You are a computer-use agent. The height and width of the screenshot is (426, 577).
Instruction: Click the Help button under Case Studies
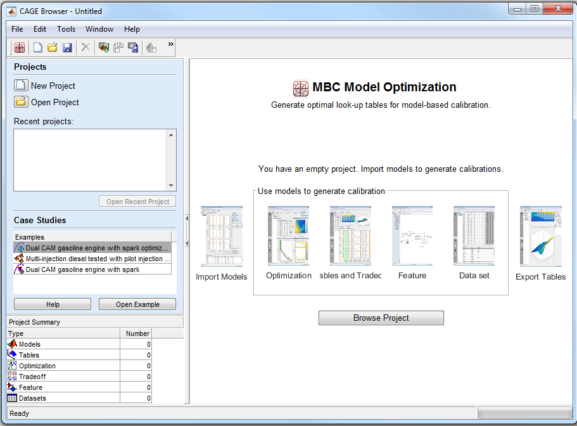pyautogui.click(x=53, y=304)
